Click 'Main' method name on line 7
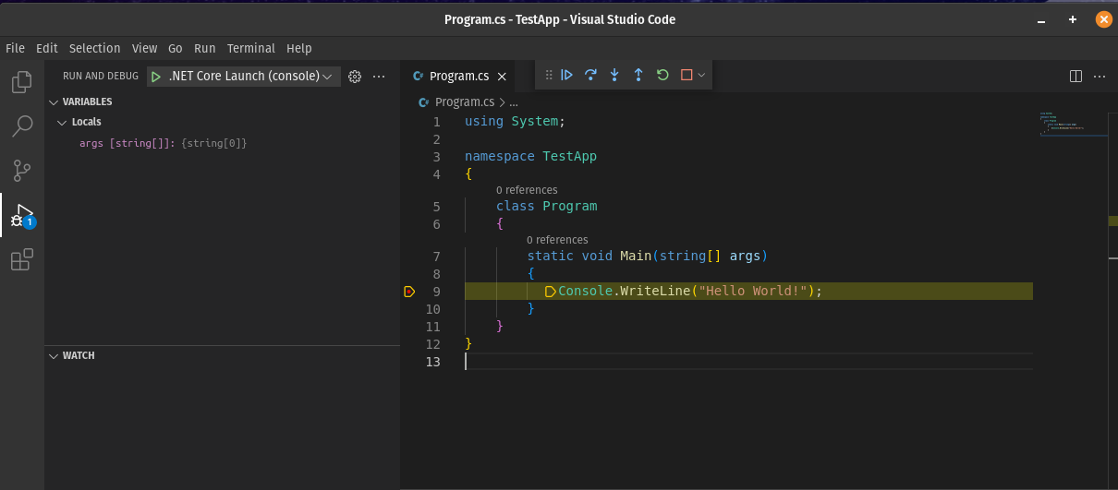 [x=637, y=257]
